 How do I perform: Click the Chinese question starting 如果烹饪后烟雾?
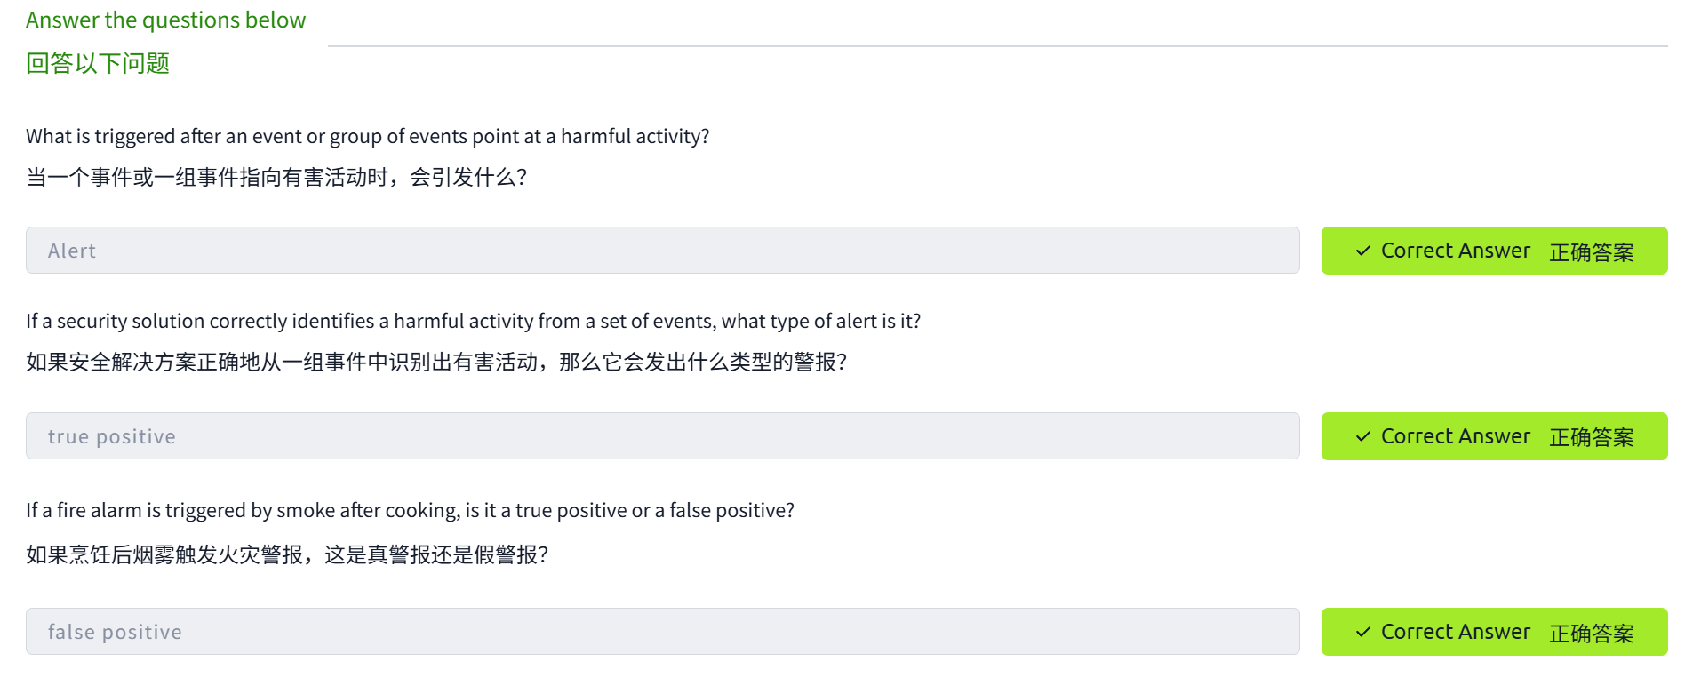[287, 555]
